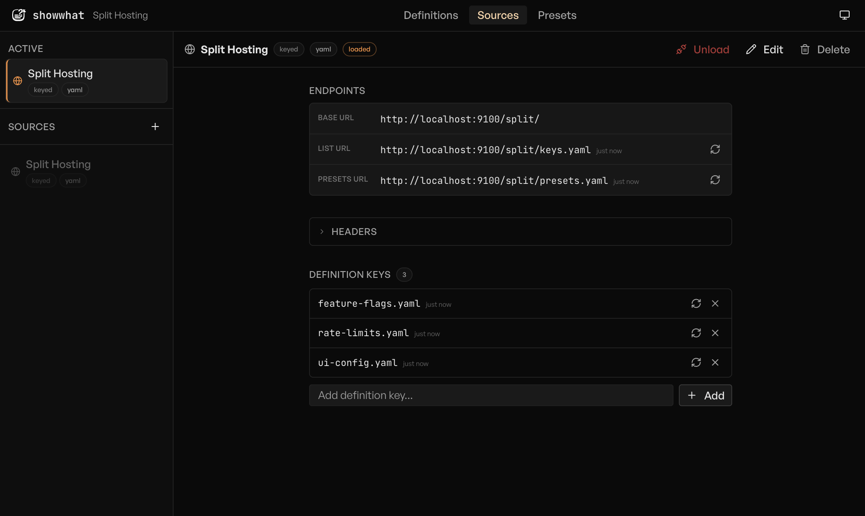Remove the feature-flags.yaml definition key
Viewport: 865px width, 516px height.
click(x=715, y=303)
